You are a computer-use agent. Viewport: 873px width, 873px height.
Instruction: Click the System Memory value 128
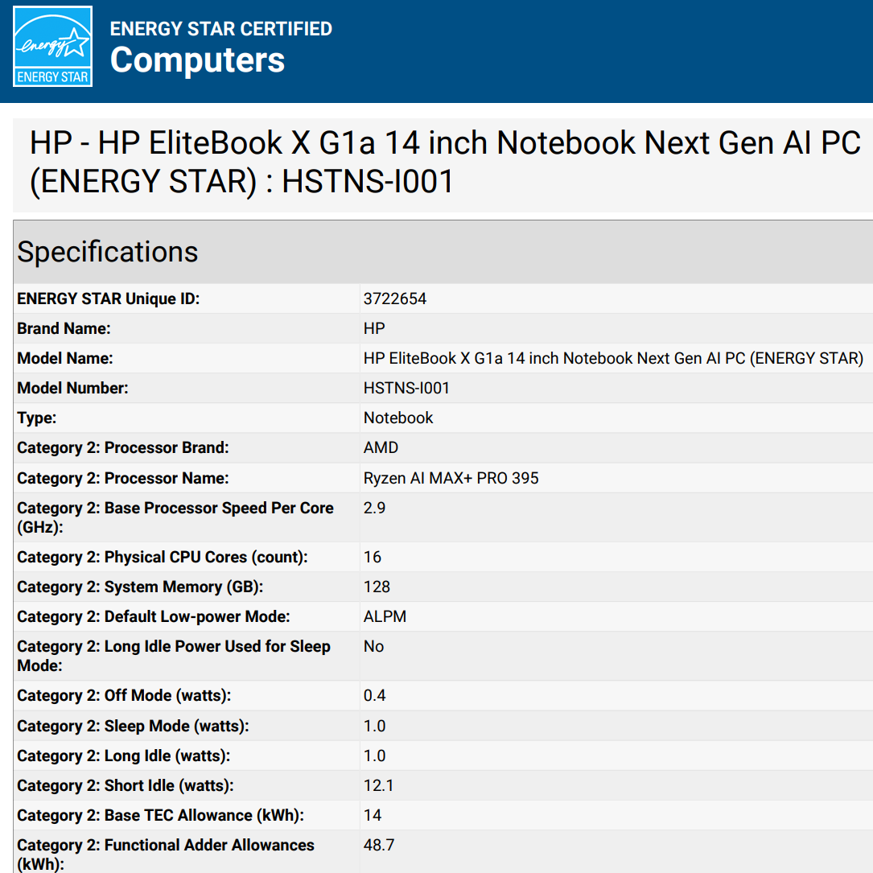(377, 587)
